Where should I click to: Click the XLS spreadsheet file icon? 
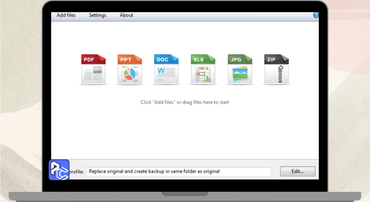tap(203, 69)
